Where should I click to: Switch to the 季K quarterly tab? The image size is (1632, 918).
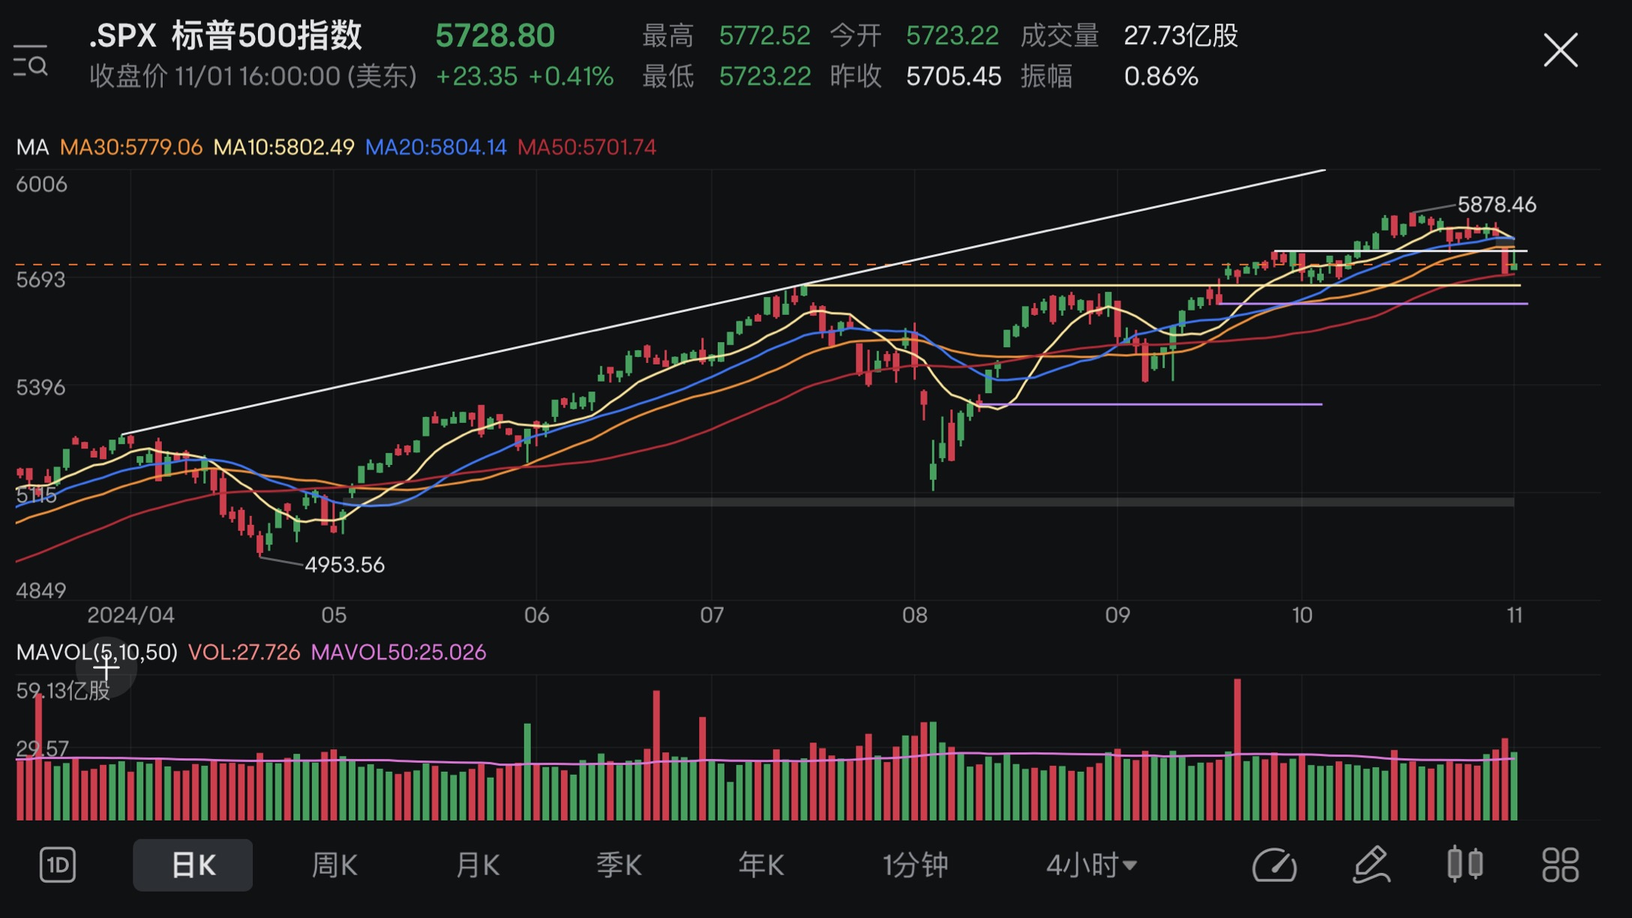click(x=619, y=865)
